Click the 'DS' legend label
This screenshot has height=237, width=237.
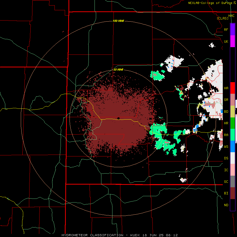tap(226, 158)
